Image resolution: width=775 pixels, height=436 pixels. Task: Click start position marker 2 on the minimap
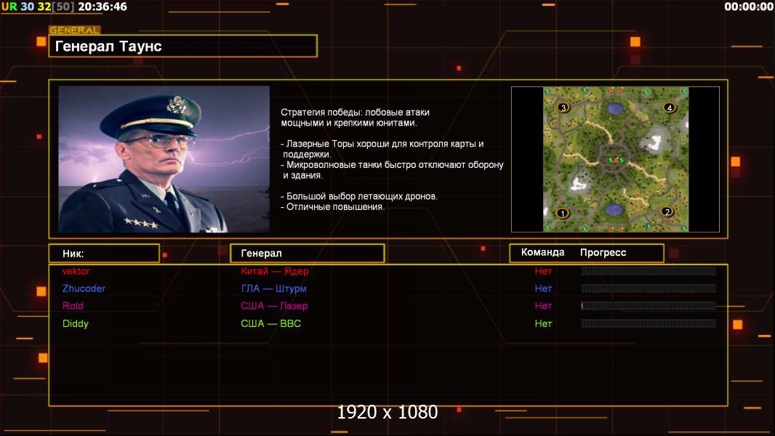point(667,212)
